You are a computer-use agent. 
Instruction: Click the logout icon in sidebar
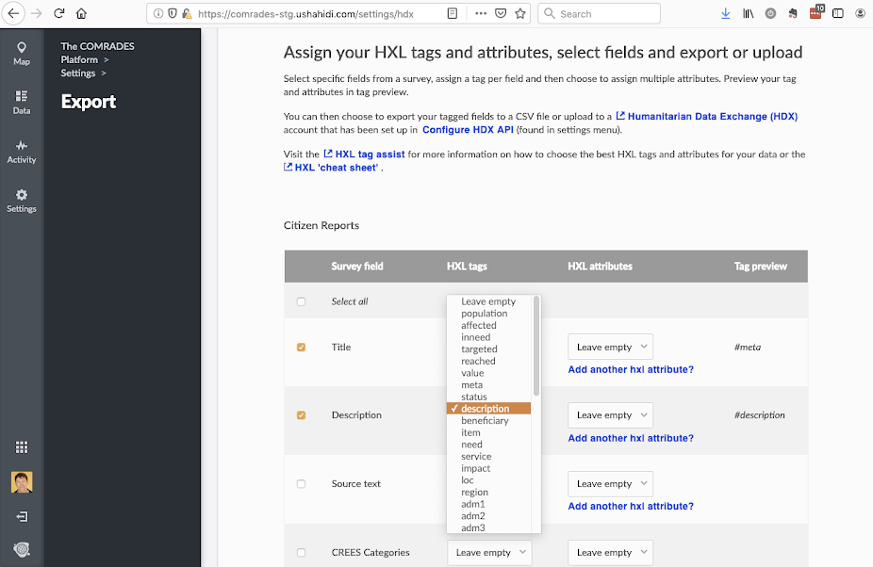[x=22, y=516]
